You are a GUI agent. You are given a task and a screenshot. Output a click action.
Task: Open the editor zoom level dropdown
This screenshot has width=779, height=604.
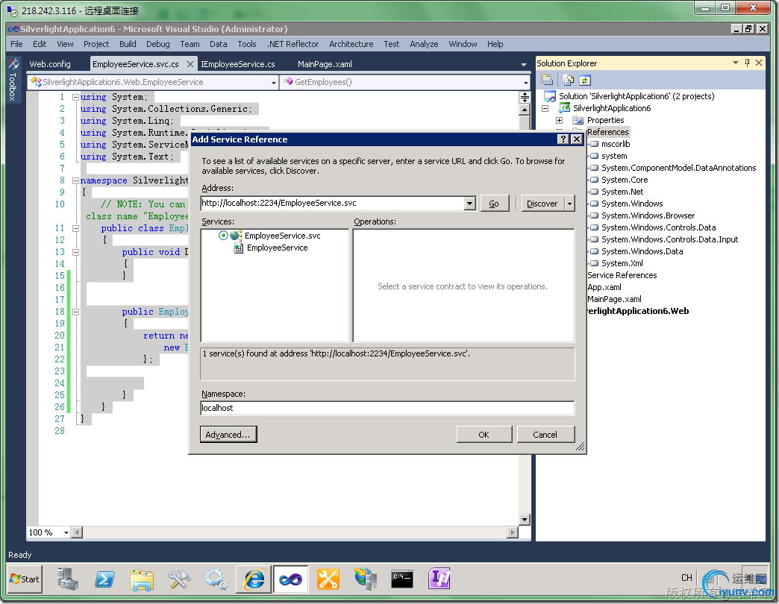(x=66, y=532)
